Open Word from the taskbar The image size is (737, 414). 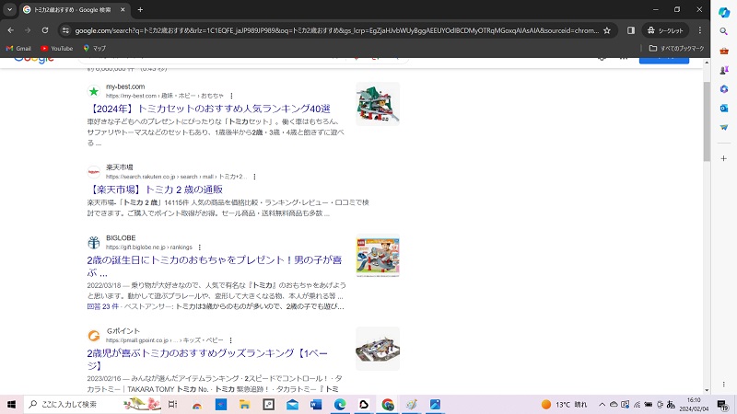click(x=316, y=404)
